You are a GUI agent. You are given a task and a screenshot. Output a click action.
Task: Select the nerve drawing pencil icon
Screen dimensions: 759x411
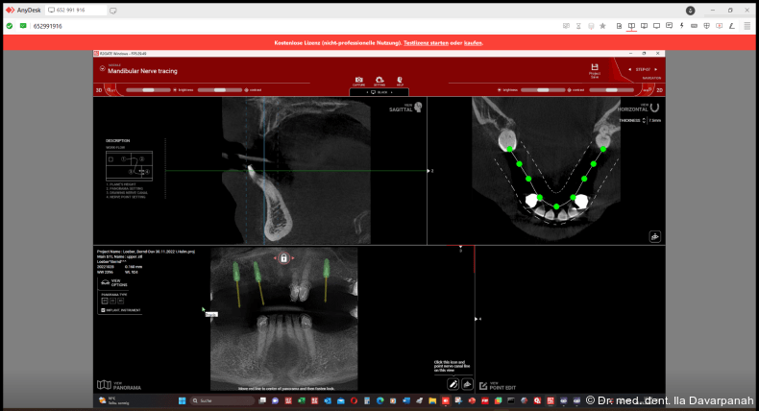point(453,384)
